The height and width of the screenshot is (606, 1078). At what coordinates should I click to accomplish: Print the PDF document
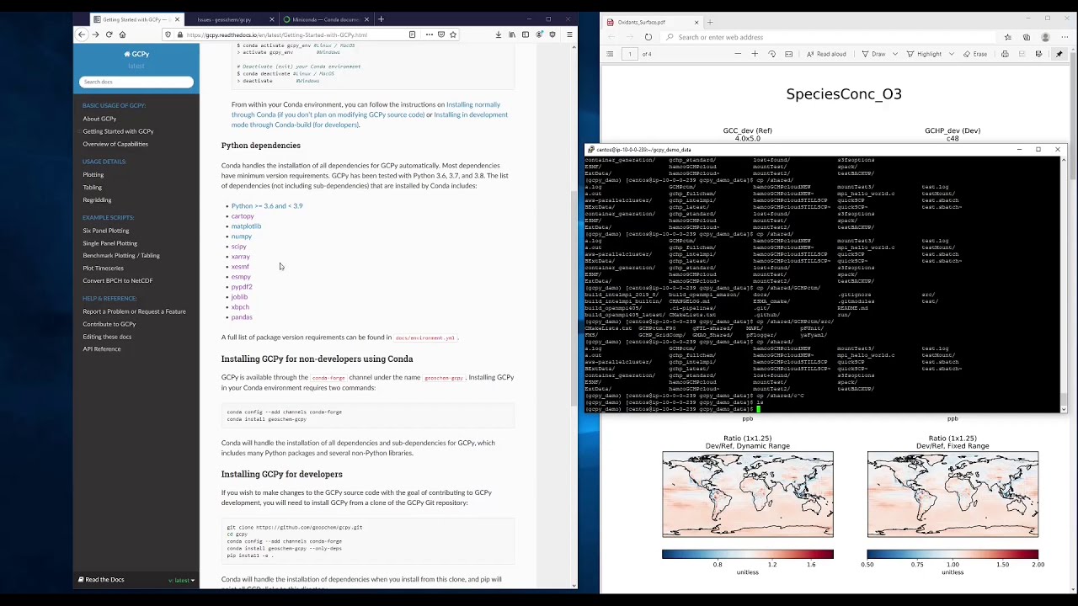tap(1005, 54)
